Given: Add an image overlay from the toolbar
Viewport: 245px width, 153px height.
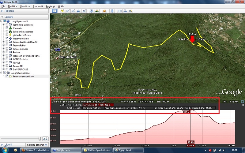Looking at the screenshot, I should pos(79,11).
